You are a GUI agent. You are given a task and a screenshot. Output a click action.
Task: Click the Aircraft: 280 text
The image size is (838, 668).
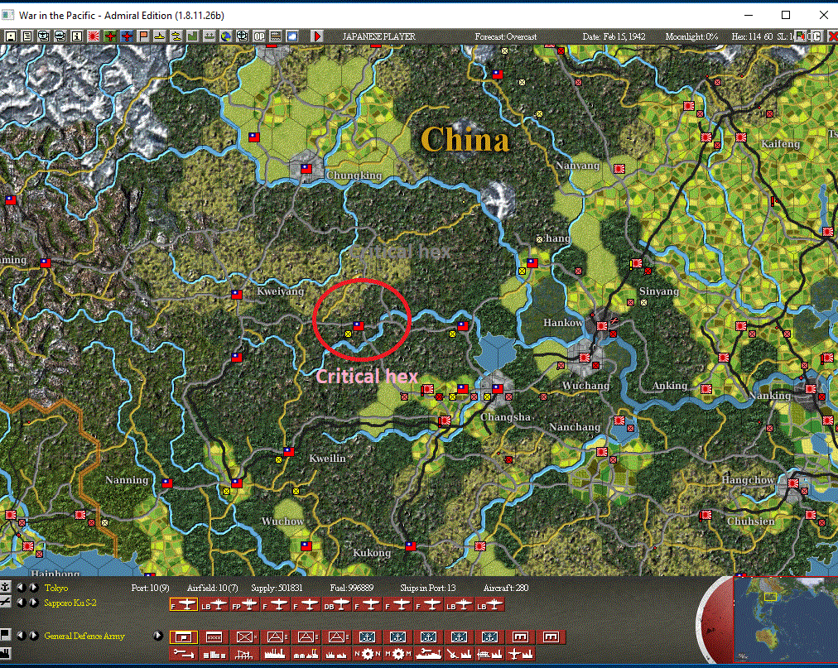pyautogui.click(x=506, y=588)
